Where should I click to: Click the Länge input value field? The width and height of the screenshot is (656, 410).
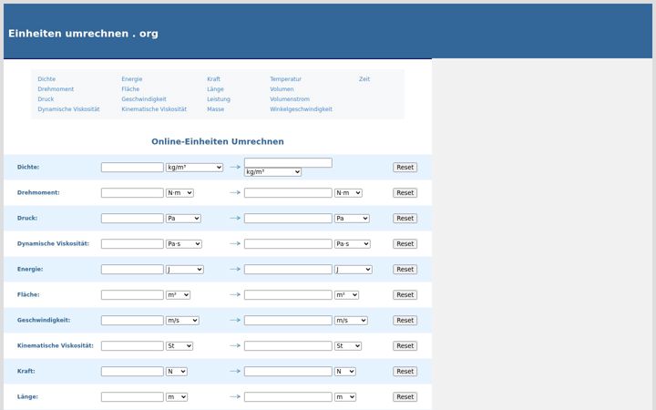(x=132, y=397)
